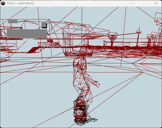The image size is (162, 128).
Task: Click the THPS2 skull icon in title bar
Action: tap(3, 4)
